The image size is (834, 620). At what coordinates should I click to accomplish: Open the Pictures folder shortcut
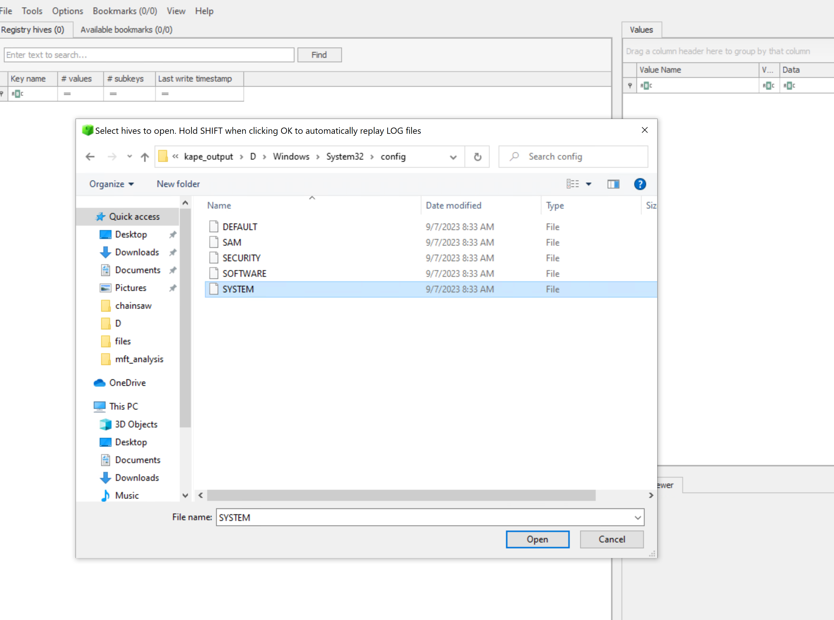pyautogui.click(x=130, y=288)
